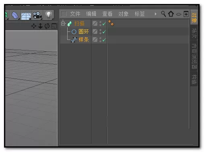Click the viewport rotate icon
The width and height of the screenshot is (204, 152).
(47, 26)
